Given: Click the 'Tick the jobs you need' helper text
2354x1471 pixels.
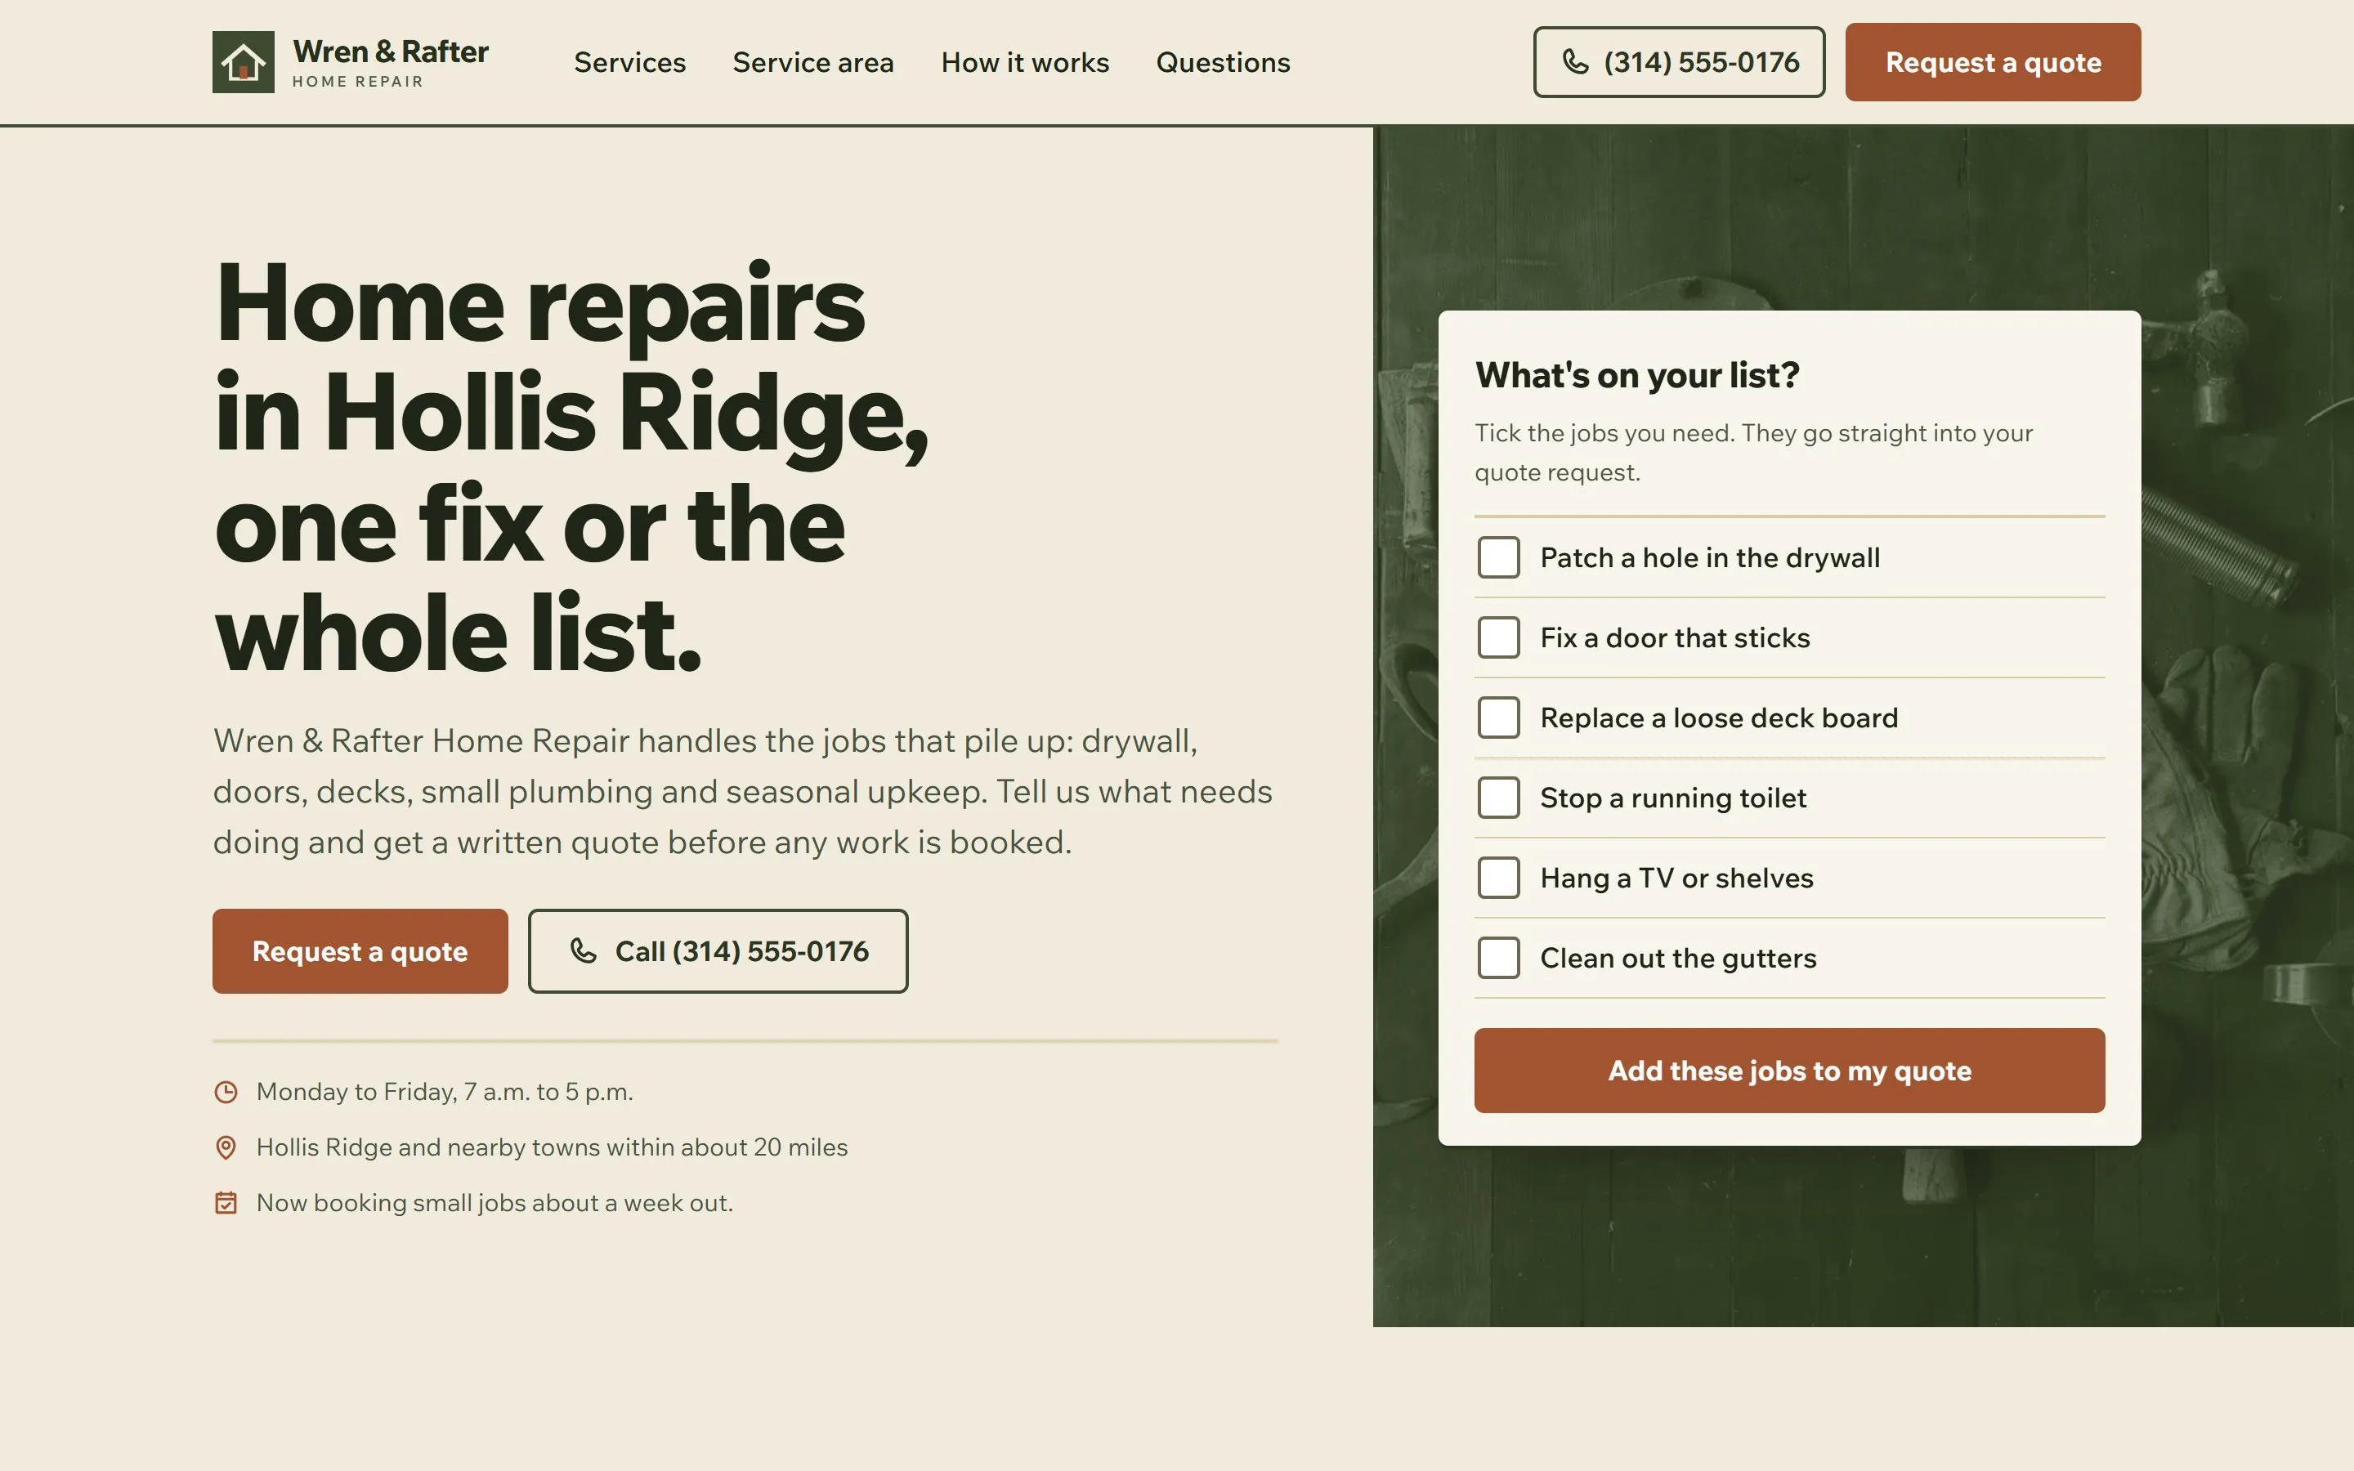Looking at the screenshot, I should tap(1753, 453).
